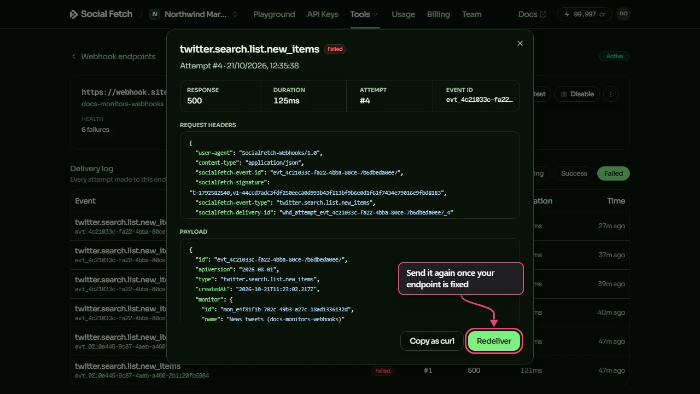
Task: Open Docs via the external link icon
Action: click(543, 14)
